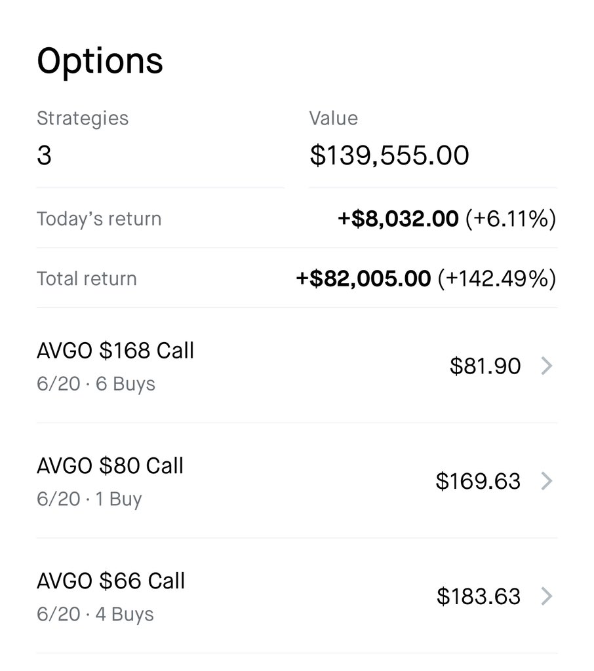Tap the $81.90 option price

pyautogui.click(x=485, y=366)
